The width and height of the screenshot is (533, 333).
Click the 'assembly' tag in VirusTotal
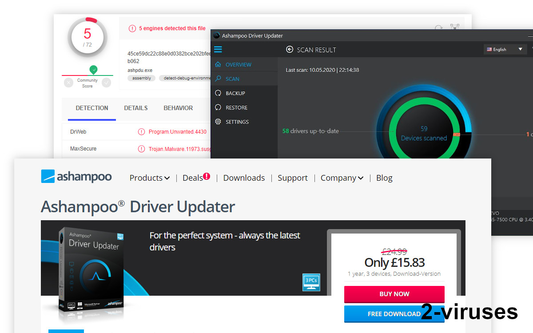tap(142, 78)
